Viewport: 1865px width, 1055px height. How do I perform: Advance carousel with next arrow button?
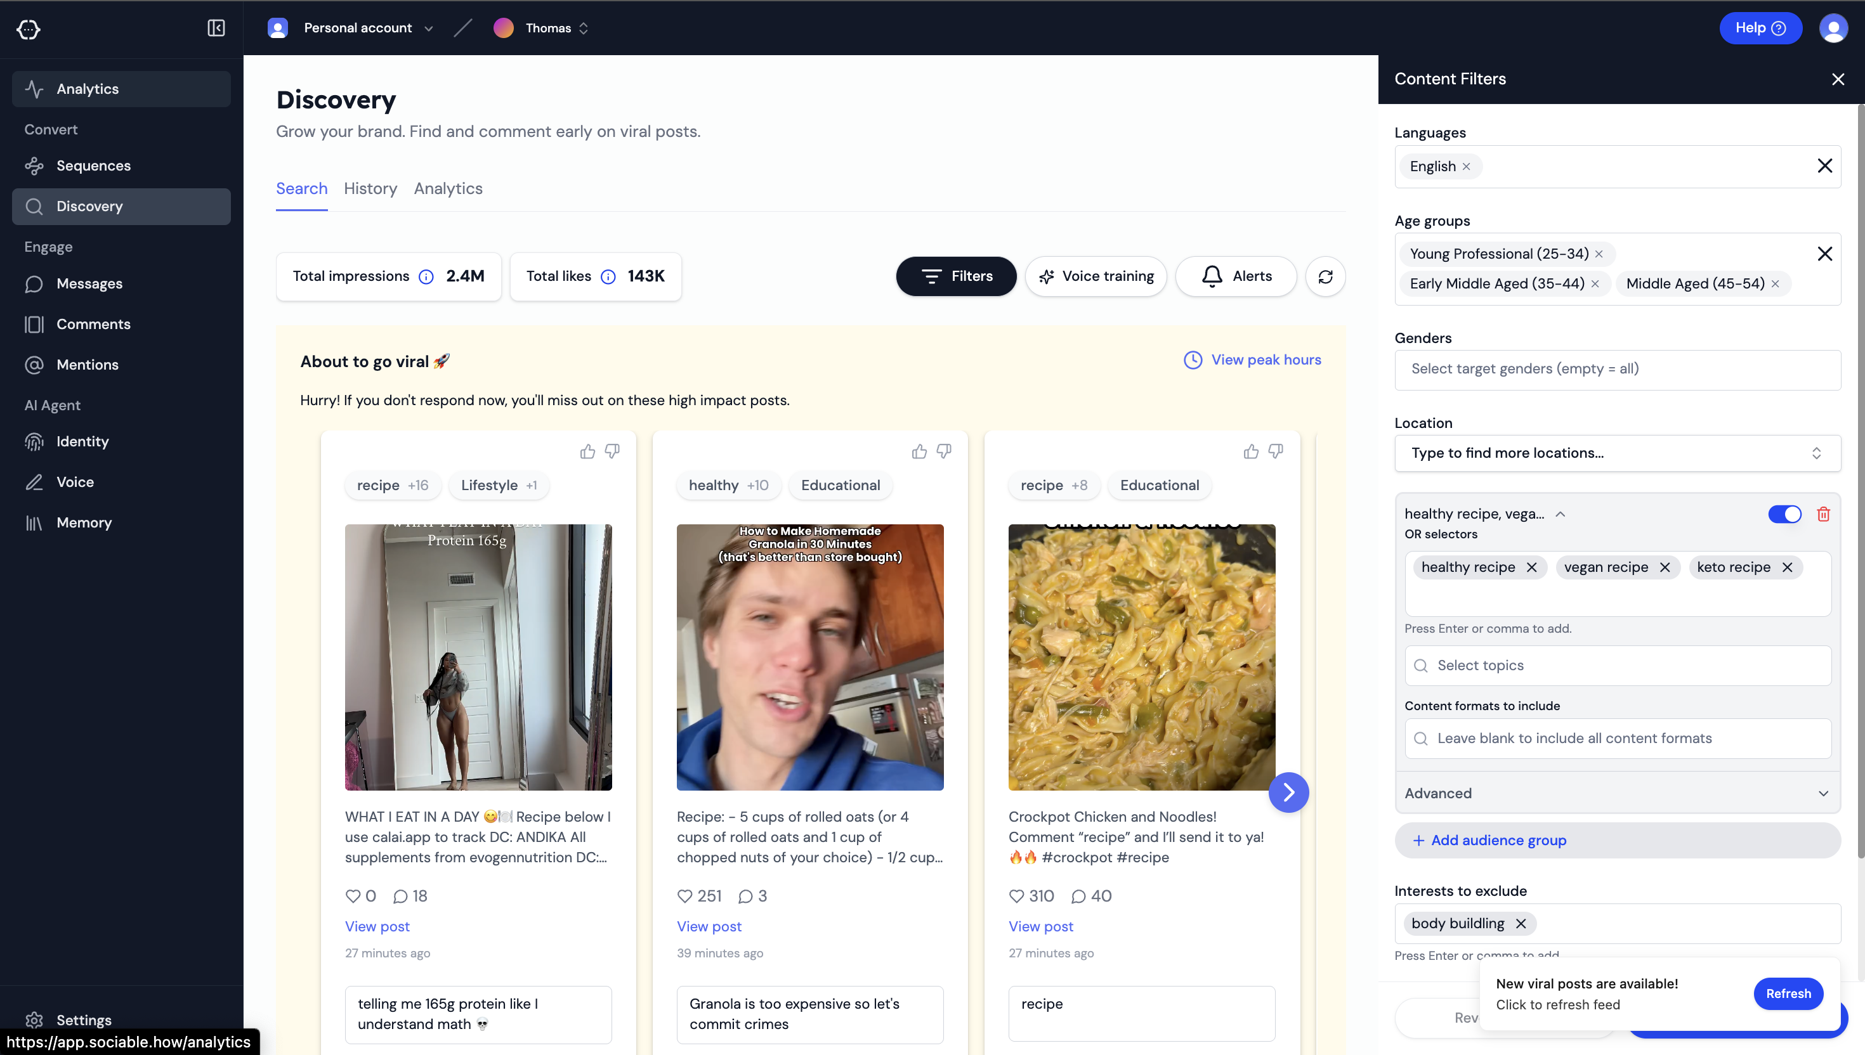point(1288,792)
